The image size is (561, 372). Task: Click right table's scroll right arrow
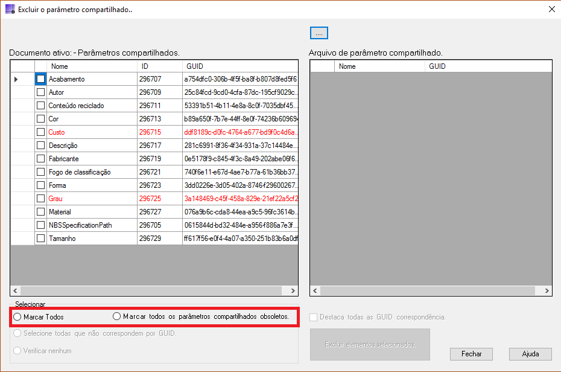pos(547,290)
